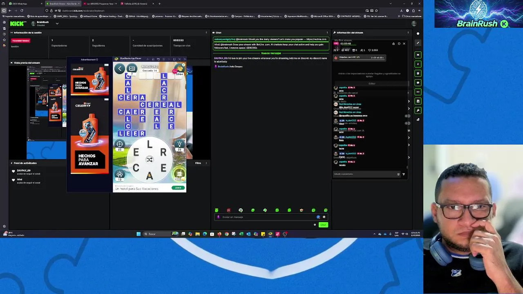The height and width of the screenshot is (294, 523).
Task: Use the lightbulb hint showing 35
Action: [x=179, y=144]
